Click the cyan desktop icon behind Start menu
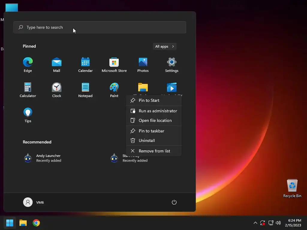 (12, 7)
